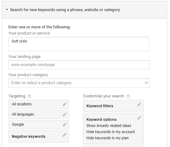Edit Google network with pencil icon

pyautogui.click(x=65, y=125)
